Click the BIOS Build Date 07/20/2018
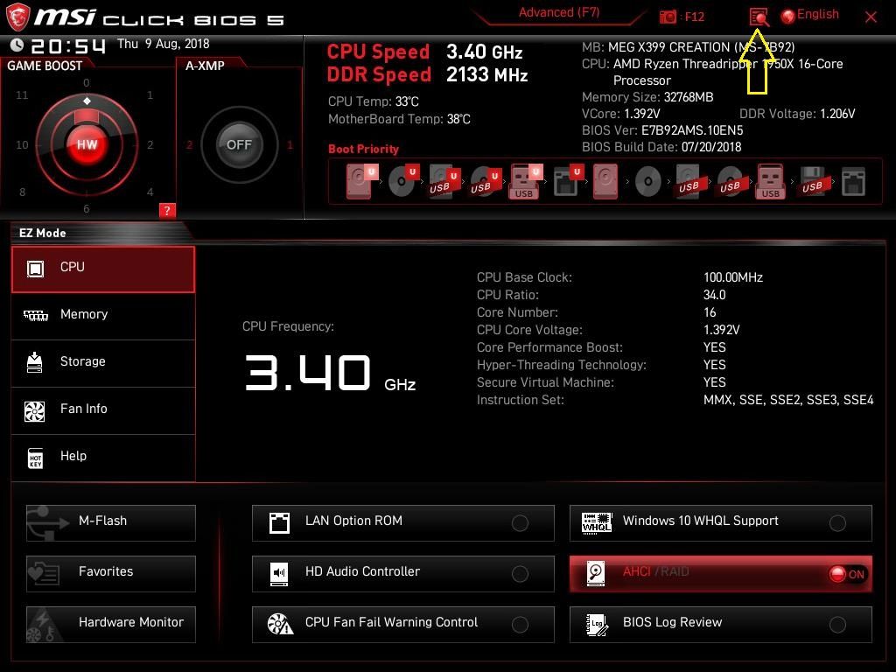The height and width of the screenshot is (672, 896). click(661, 147)
